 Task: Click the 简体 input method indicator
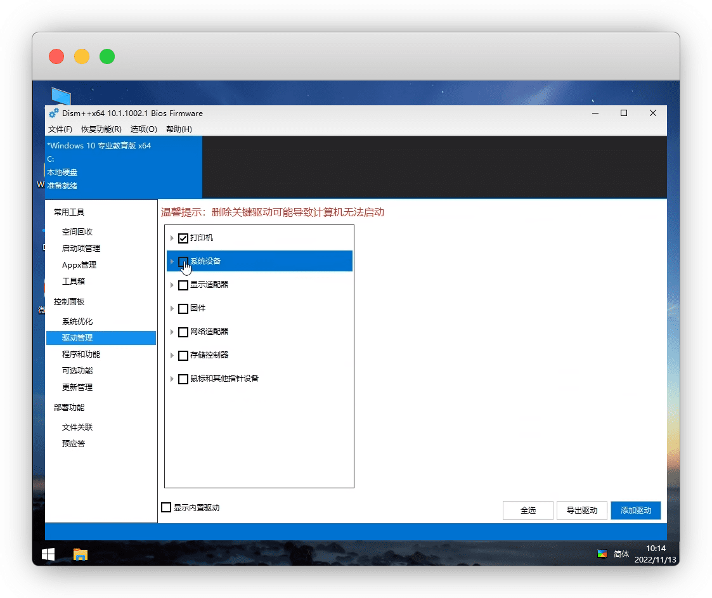tap(621, 554)
